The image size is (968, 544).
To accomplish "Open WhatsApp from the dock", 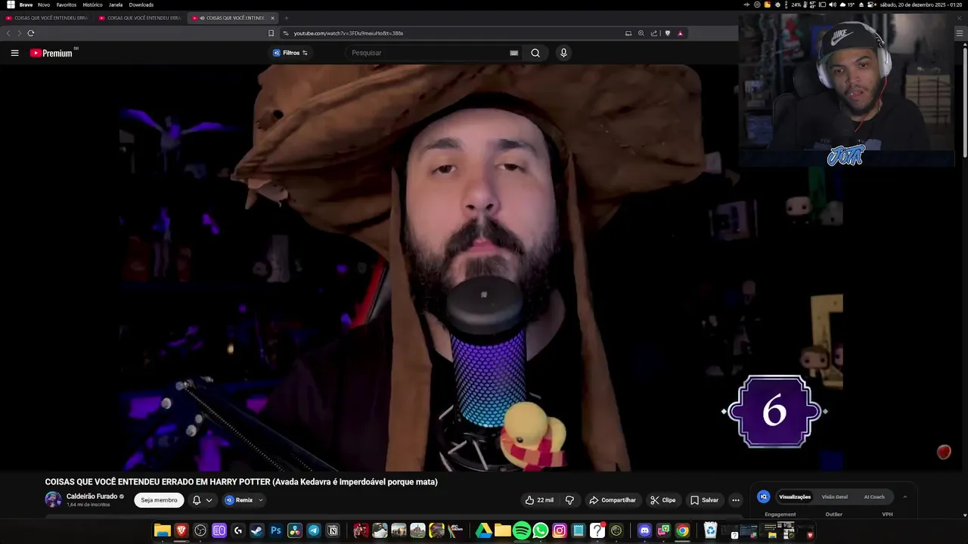I will click(x=541, y=531).
